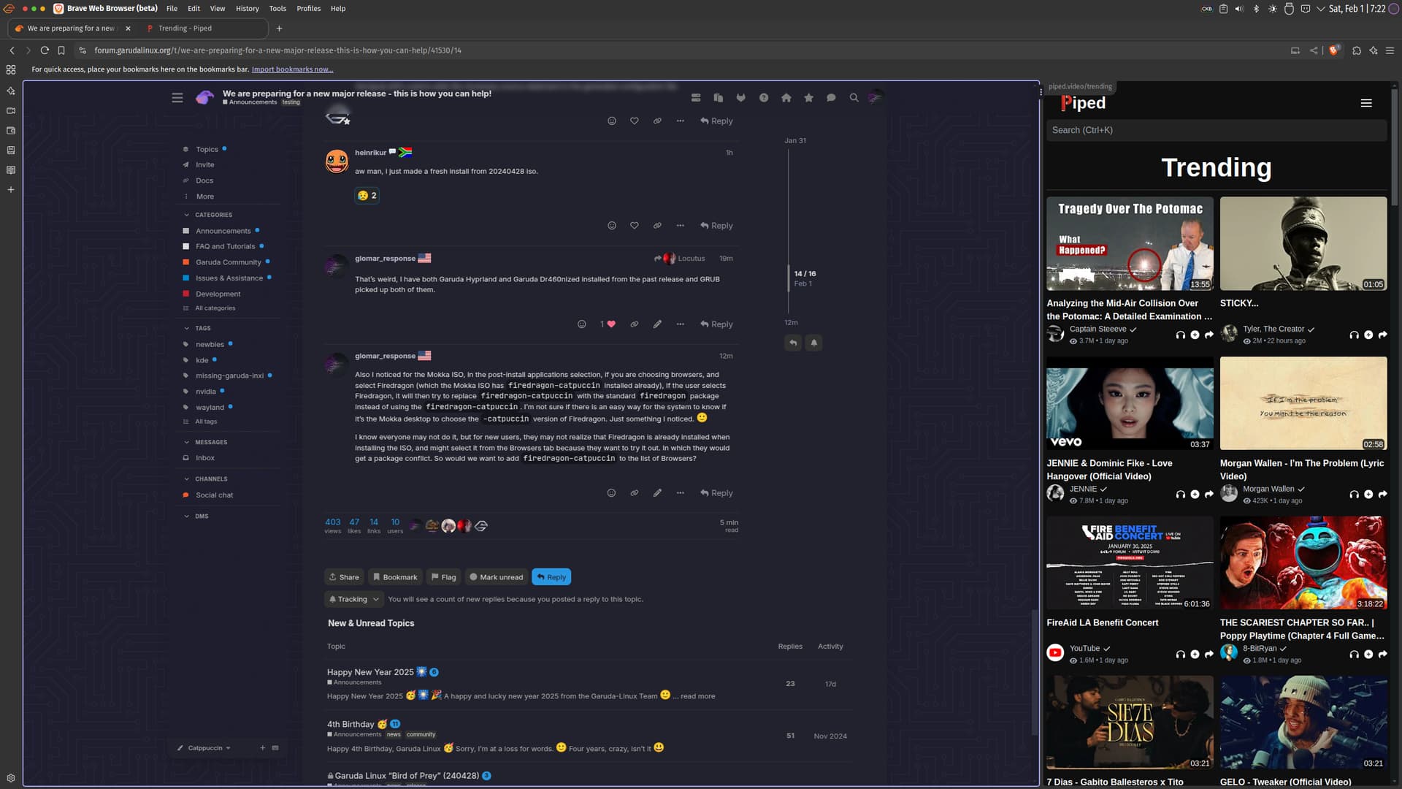The height and width of the screenshot is (789, 1402).
Task: Switch to the Trending - Piped tab
Action: click(185, 28)
